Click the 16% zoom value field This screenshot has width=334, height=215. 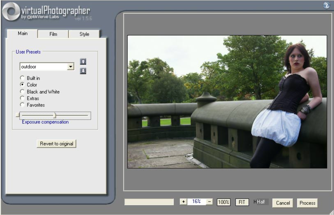(196, 202)
